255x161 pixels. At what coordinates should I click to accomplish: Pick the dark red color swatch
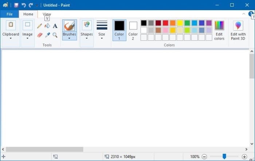(x=158, y=23)
